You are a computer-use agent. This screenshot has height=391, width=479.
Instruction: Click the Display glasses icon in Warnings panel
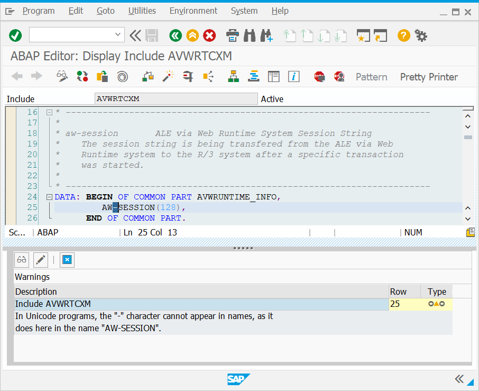(22, 260)
